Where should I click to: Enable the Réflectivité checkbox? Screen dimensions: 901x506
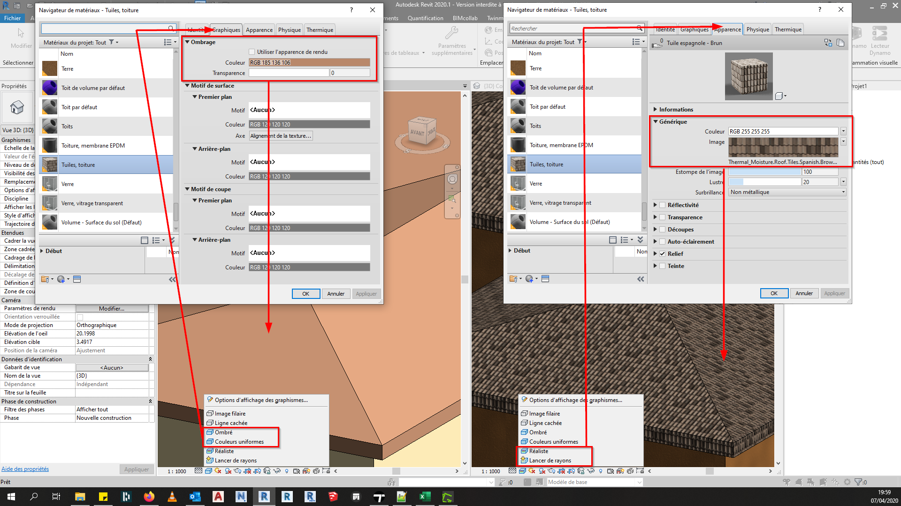click(x=663, y=205)
